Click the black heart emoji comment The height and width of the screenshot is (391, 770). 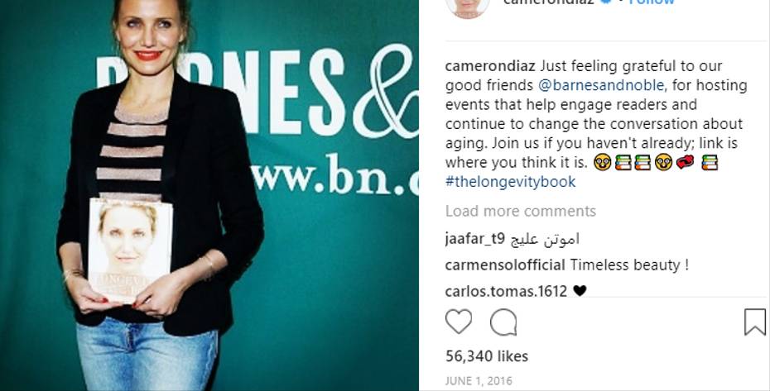(580, 292)
